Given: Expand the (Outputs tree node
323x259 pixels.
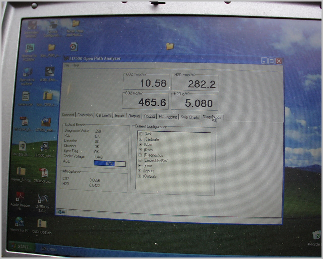Looking at the screenshot, I should pos(139,176).
